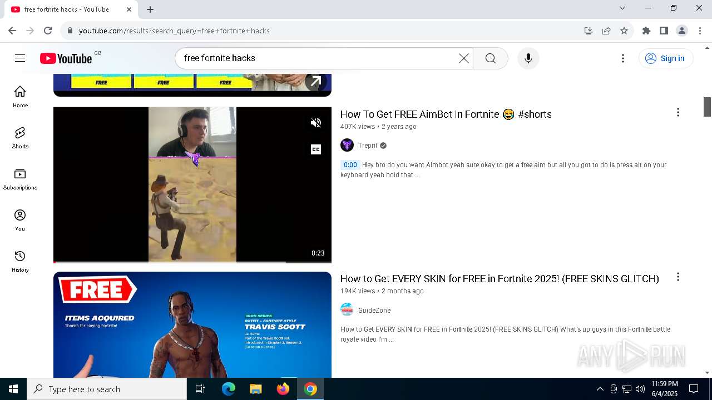Open the notification center
The width and height of the screenshot is (712, 400).
tap(694, 389)
